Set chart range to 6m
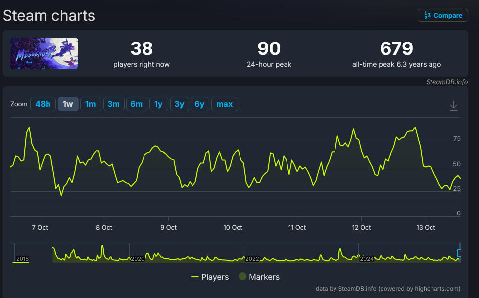Viewport: 479px width, 298px height. click(137, 104)
